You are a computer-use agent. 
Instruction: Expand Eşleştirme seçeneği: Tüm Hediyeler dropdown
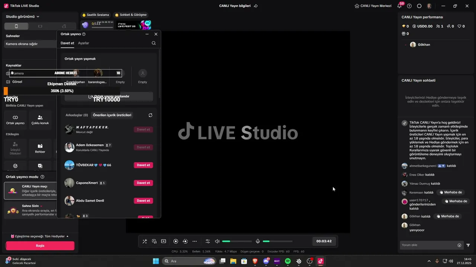tap(39, 236)
